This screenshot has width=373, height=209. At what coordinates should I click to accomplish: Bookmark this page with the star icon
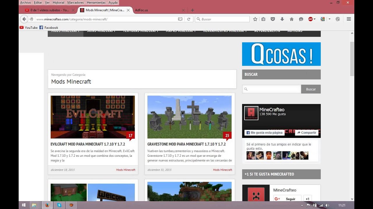coord(255,19)
